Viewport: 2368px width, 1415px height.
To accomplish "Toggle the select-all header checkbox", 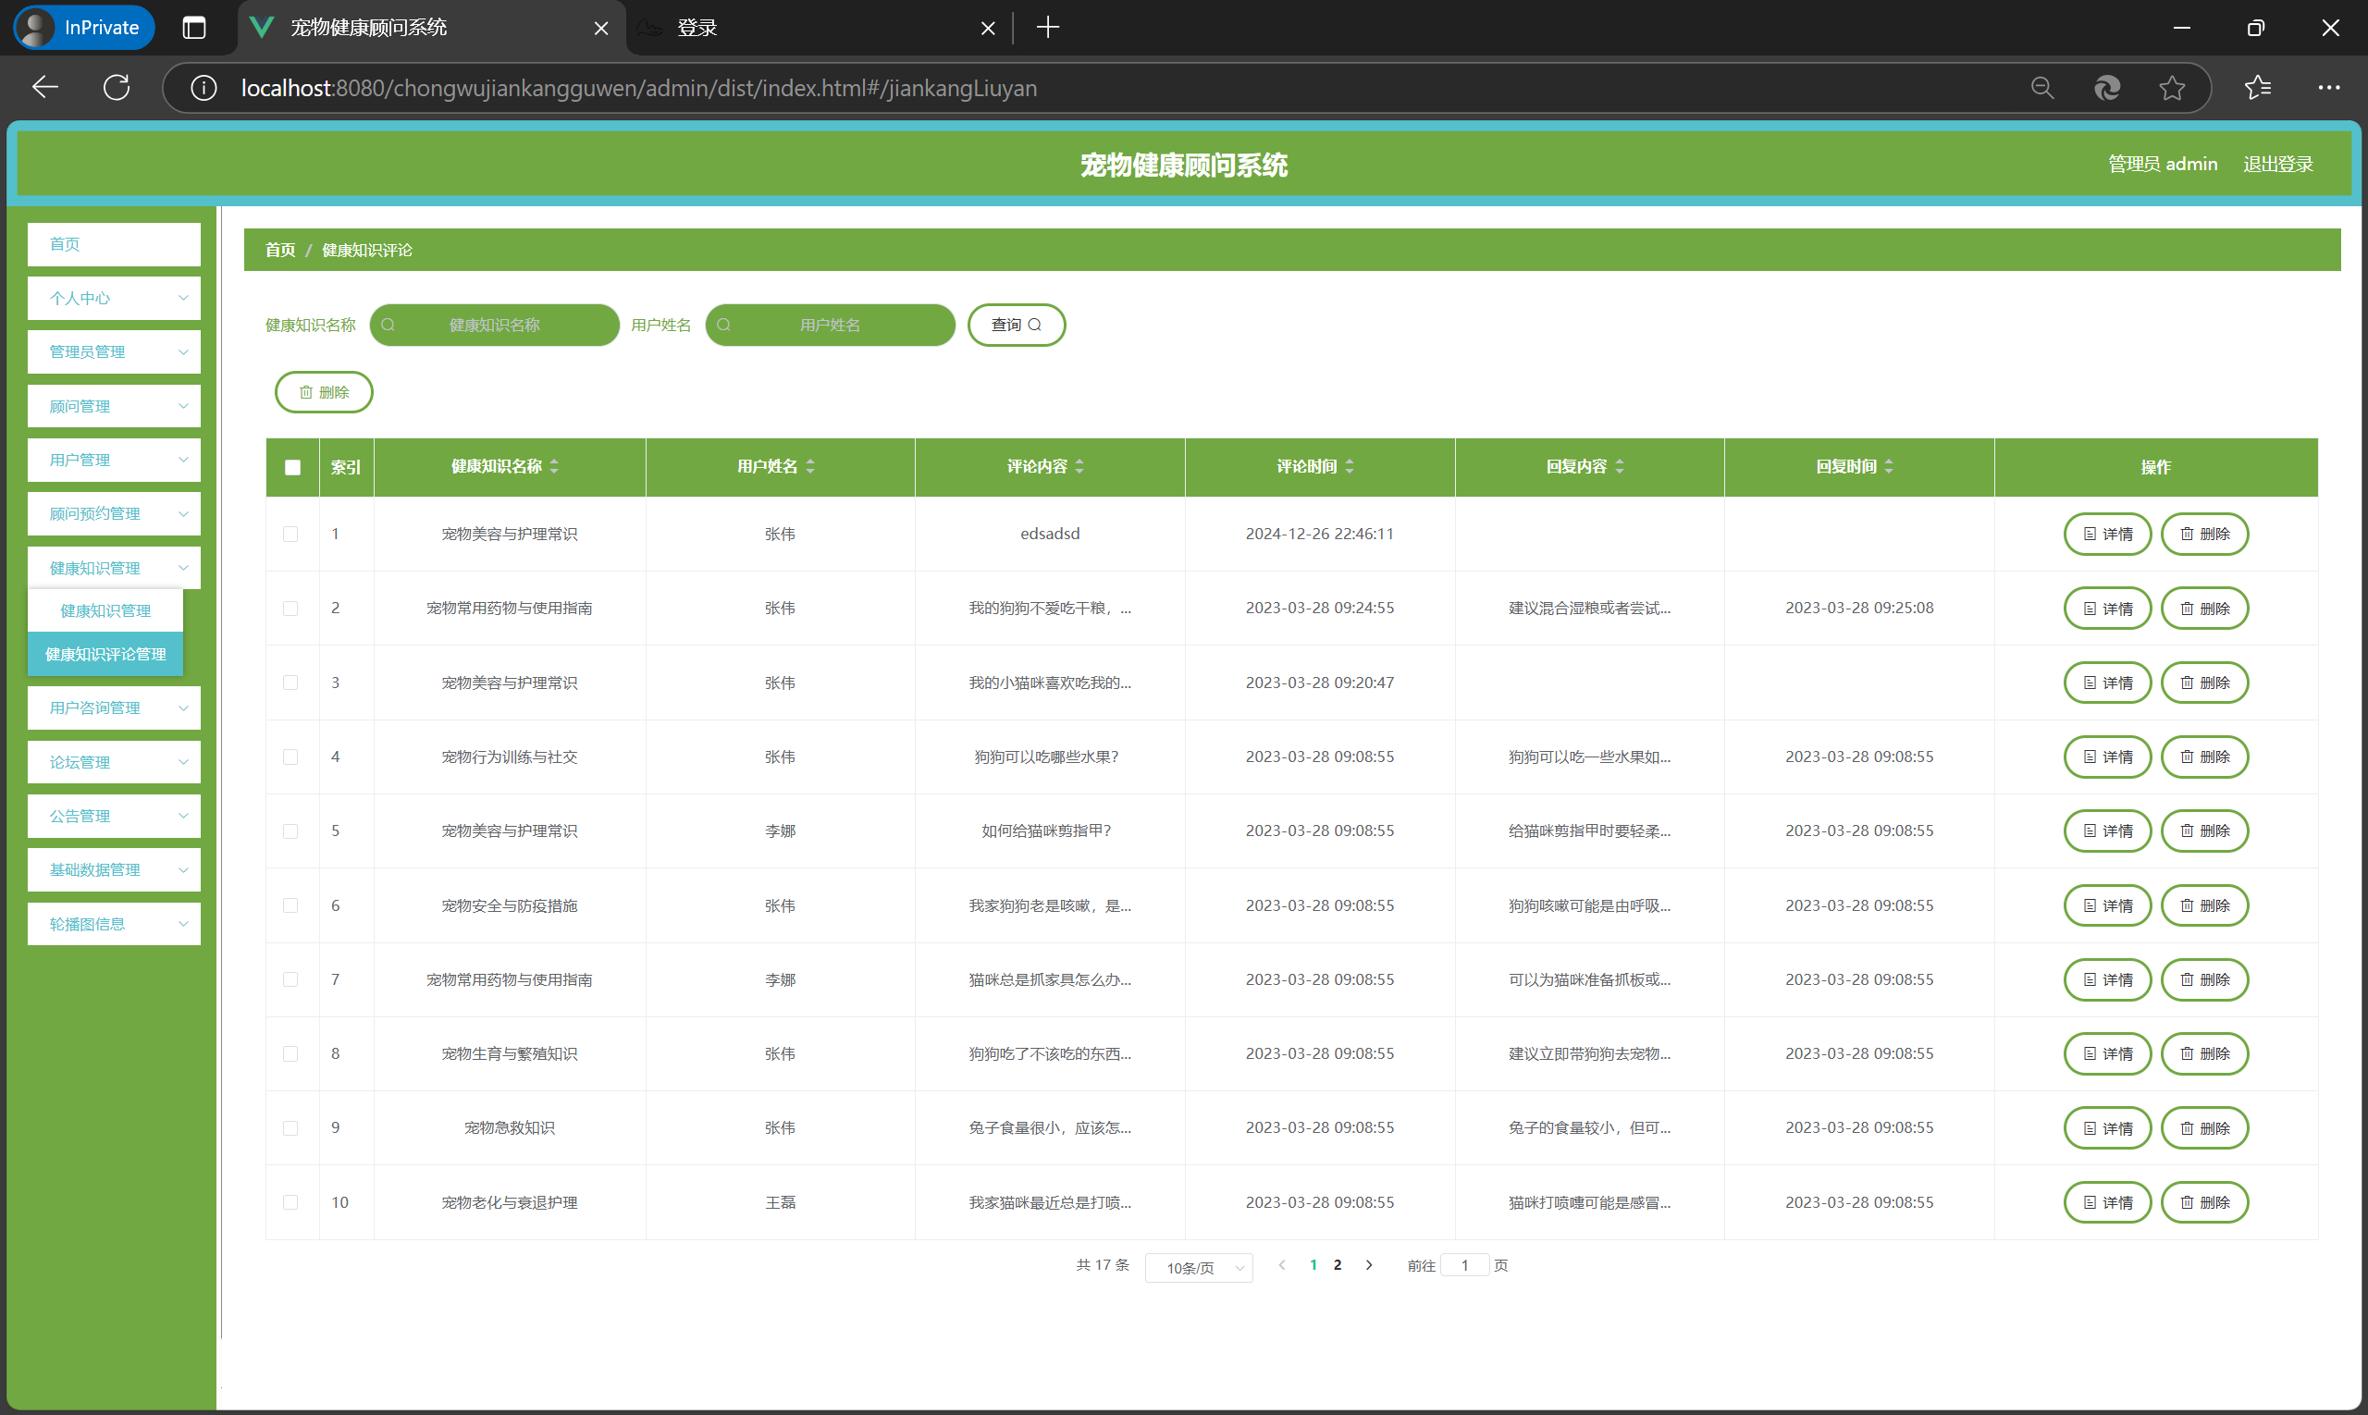I will (x=293, y=467).
